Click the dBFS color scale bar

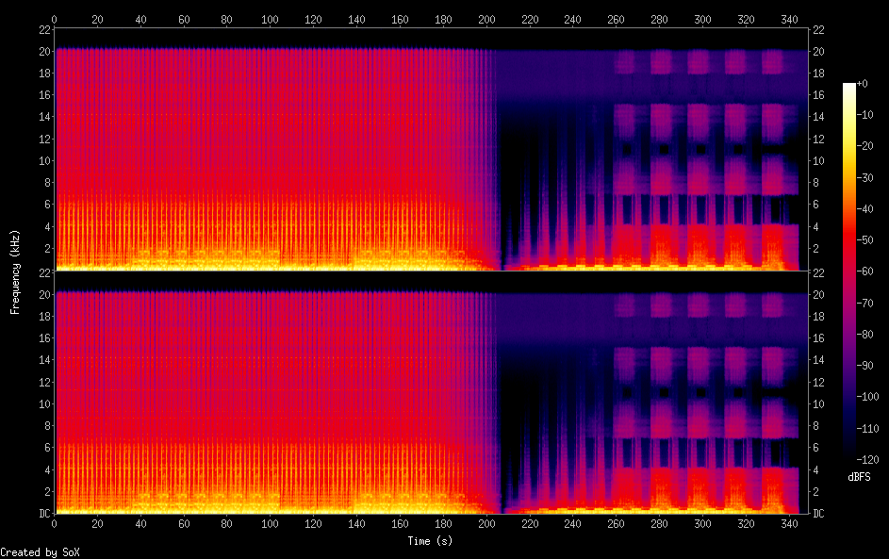(x=849, y=271)
